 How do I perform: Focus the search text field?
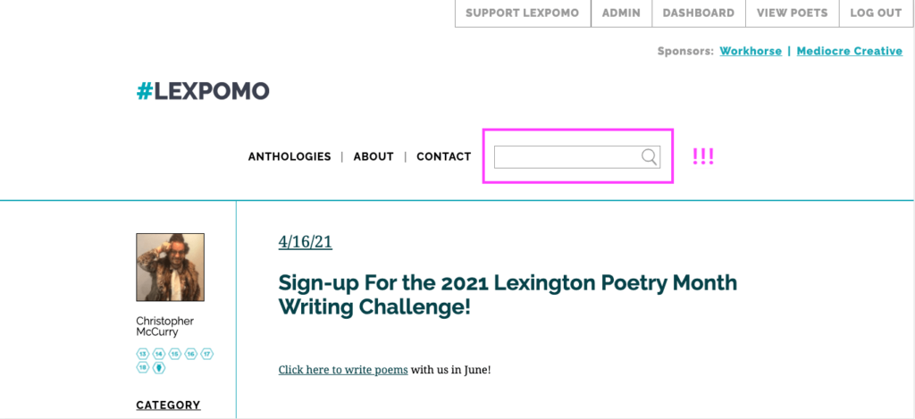[x=577, y=157]
